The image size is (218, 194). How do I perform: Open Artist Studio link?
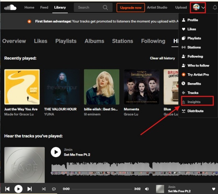click(x=157, y=8)
